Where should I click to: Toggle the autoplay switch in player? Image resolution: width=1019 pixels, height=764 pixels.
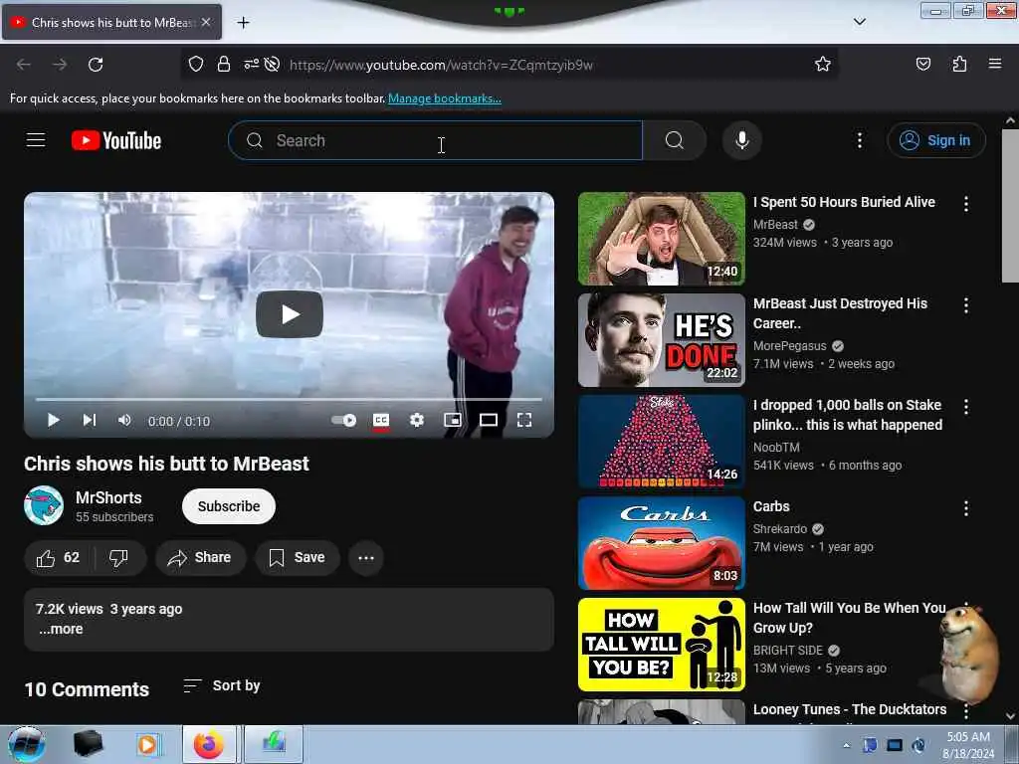click(x=343, y=421)
